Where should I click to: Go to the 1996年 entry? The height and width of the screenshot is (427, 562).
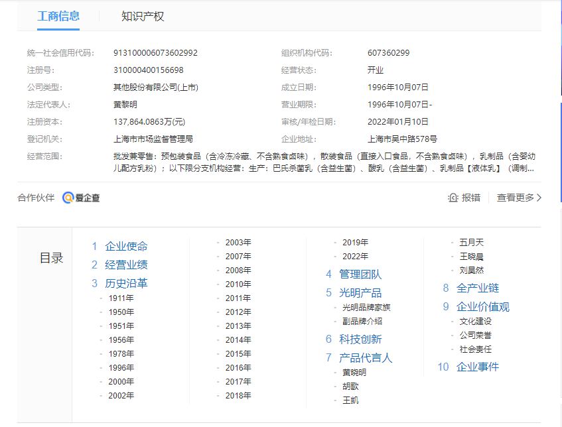(x=121, y=368)
